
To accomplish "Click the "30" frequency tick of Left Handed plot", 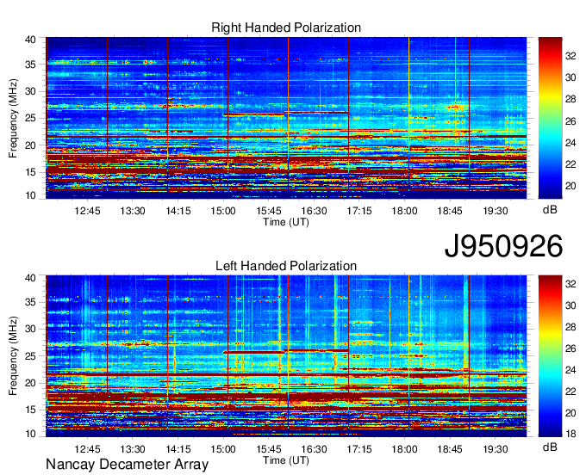I will tap(31, 329).
